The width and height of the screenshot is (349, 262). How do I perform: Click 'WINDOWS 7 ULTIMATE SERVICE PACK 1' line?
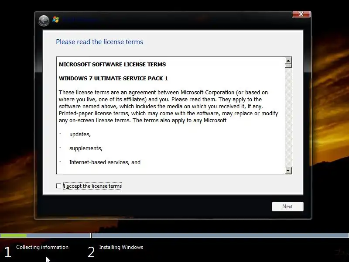113,79
